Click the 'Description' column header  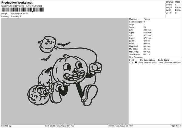point(149,60)
